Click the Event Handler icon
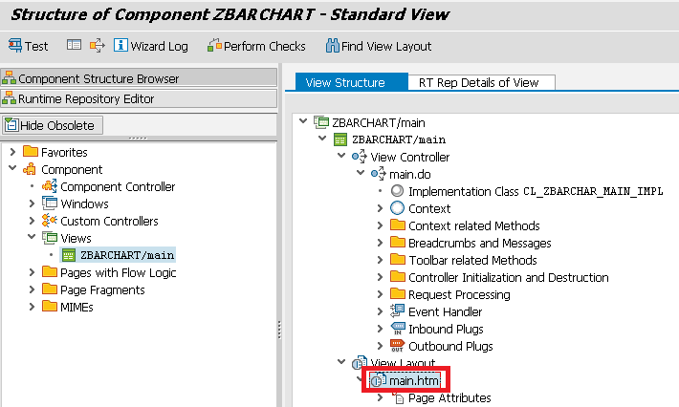The width and height of the screenshot is (679, 407). 397,311
